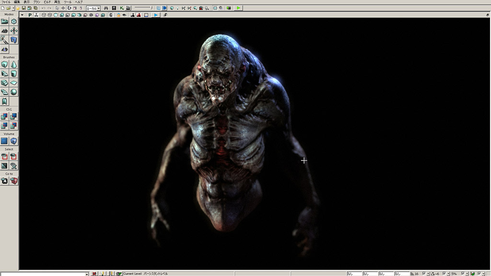
Task: Expand recent files arrow beside Open
Action: point(13,8)
